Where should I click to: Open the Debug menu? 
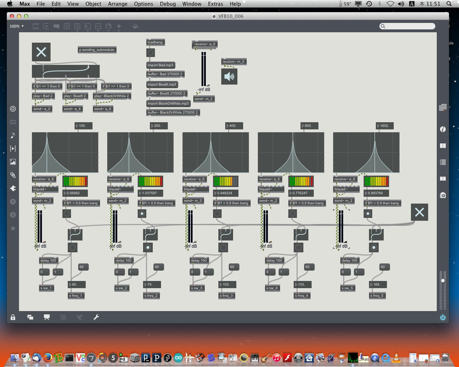click(168, 4)
